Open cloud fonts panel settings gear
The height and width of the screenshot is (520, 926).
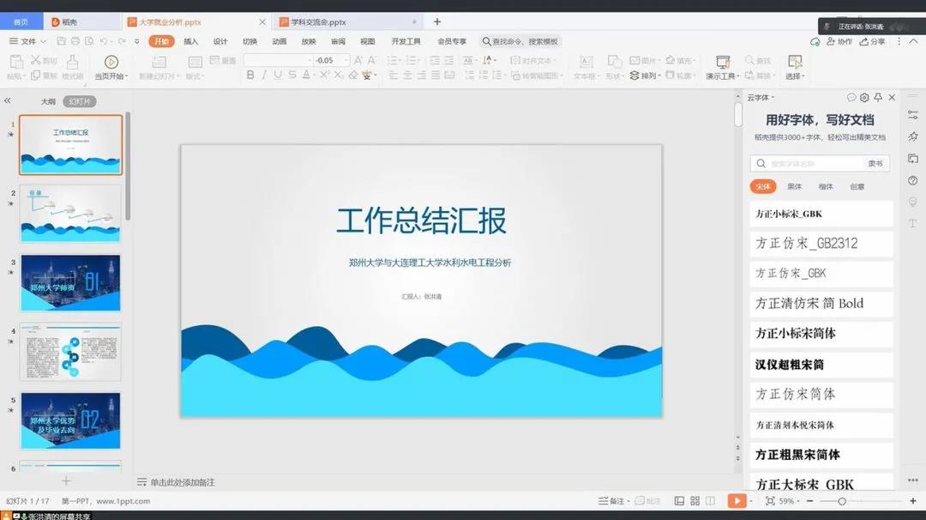click(x=864, y=98)
